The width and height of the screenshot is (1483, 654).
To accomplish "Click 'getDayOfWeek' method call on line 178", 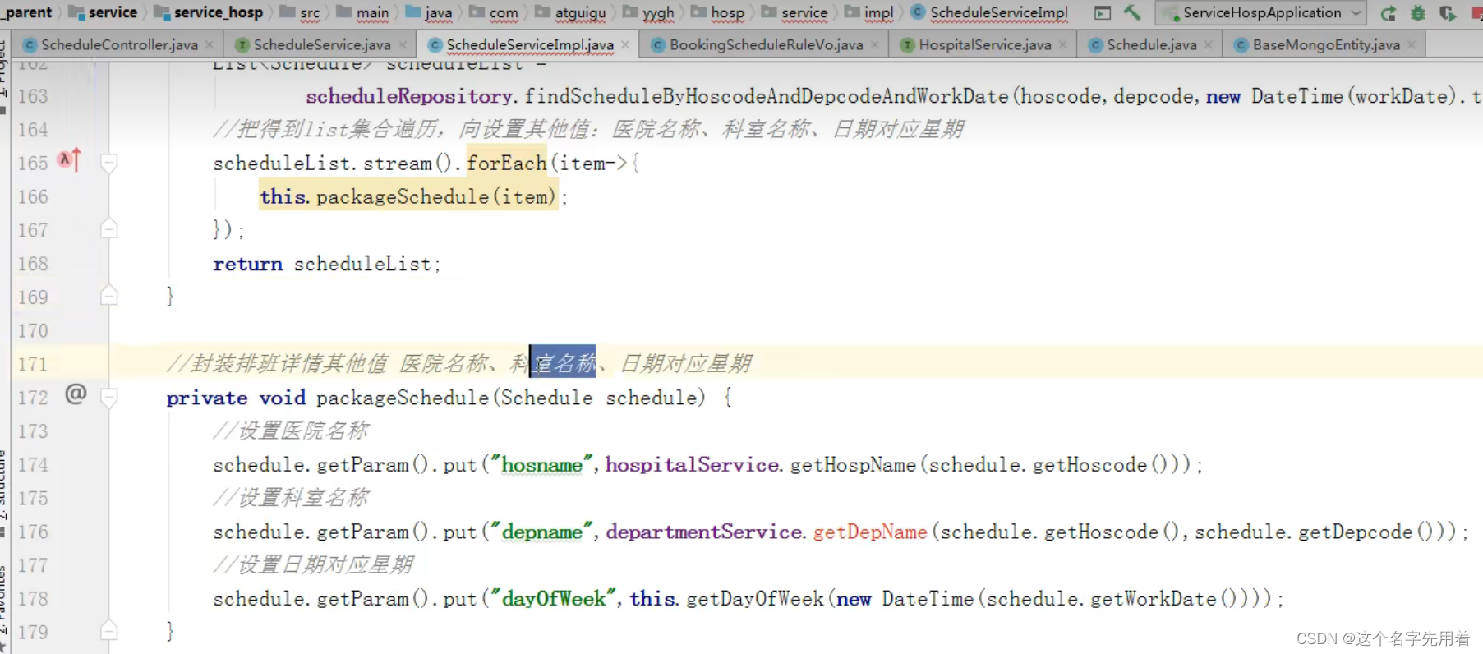I will click(x=755, y=598).
